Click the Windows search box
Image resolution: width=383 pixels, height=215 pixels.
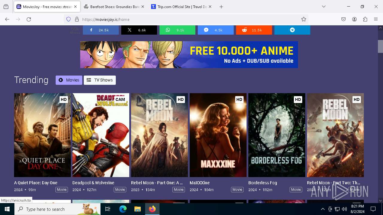[57, 209]
